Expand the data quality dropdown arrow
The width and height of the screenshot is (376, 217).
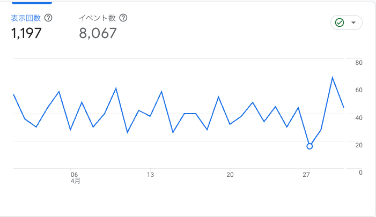click(x=353, y=23)
